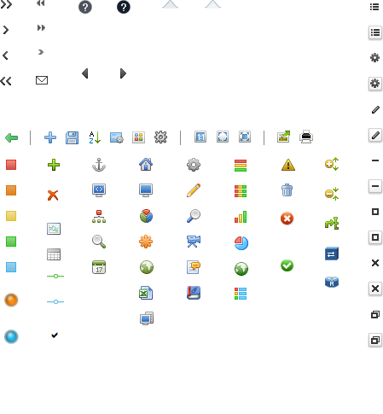Click the gray anchor icon

(x=99, y=165)
